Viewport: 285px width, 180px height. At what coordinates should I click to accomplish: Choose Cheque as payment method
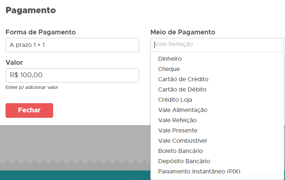[x=169, y=69]
